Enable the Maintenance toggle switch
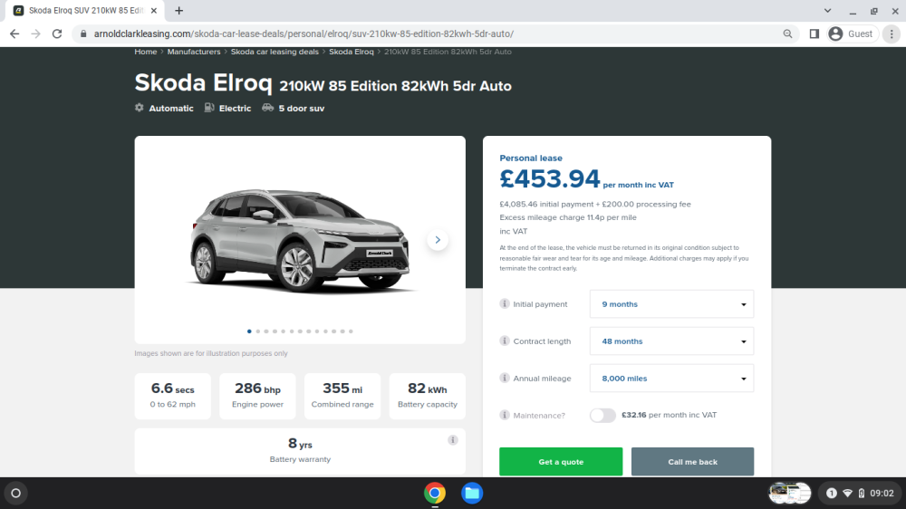Image resolution: width=906 pixels, height=509 pixels. 602,415
